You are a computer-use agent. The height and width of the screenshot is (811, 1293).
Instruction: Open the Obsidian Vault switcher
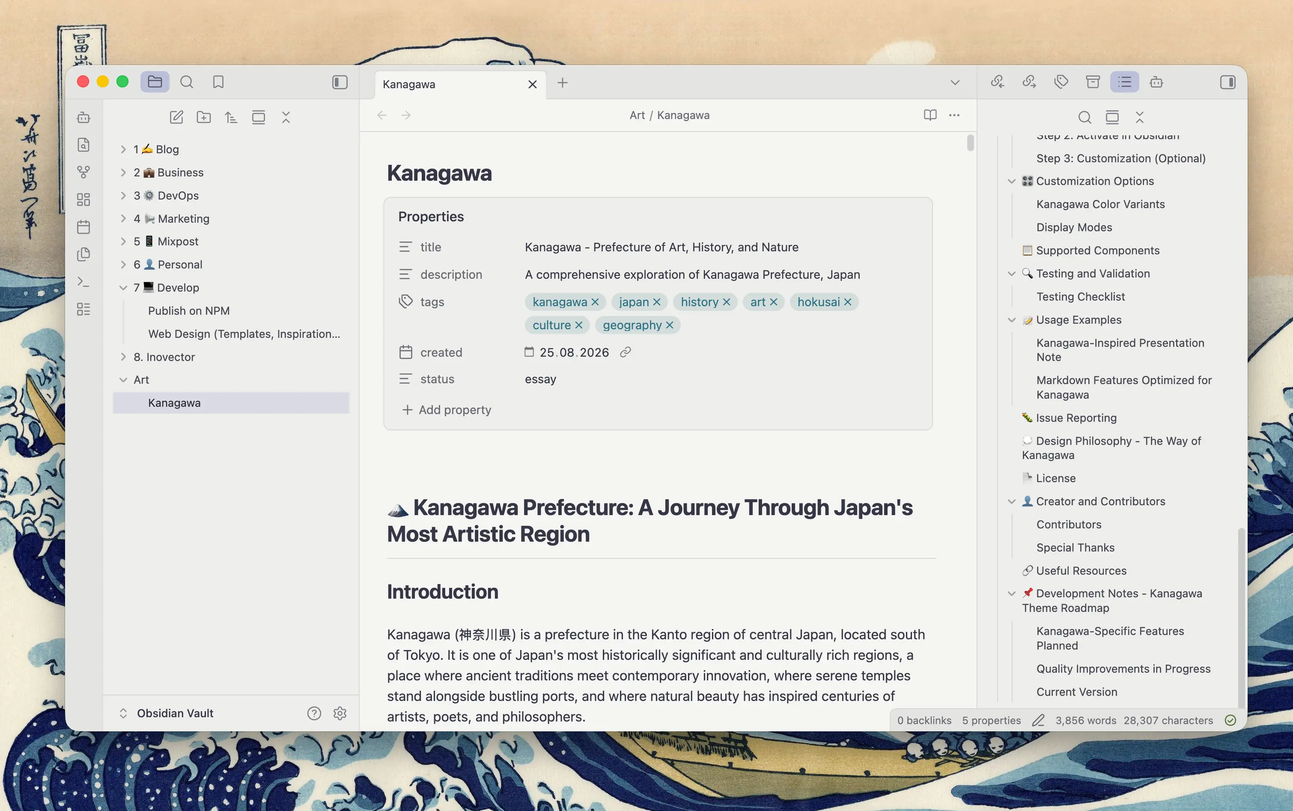click(x=166, y=713)
